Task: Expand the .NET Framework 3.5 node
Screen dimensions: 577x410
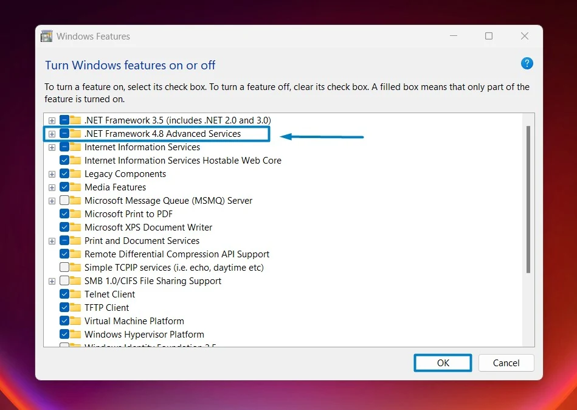Action: pos(52,120)
